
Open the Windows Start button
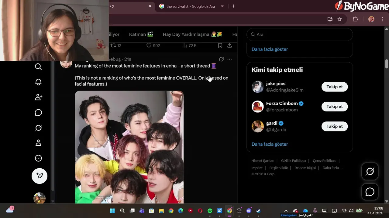[112, 211]
